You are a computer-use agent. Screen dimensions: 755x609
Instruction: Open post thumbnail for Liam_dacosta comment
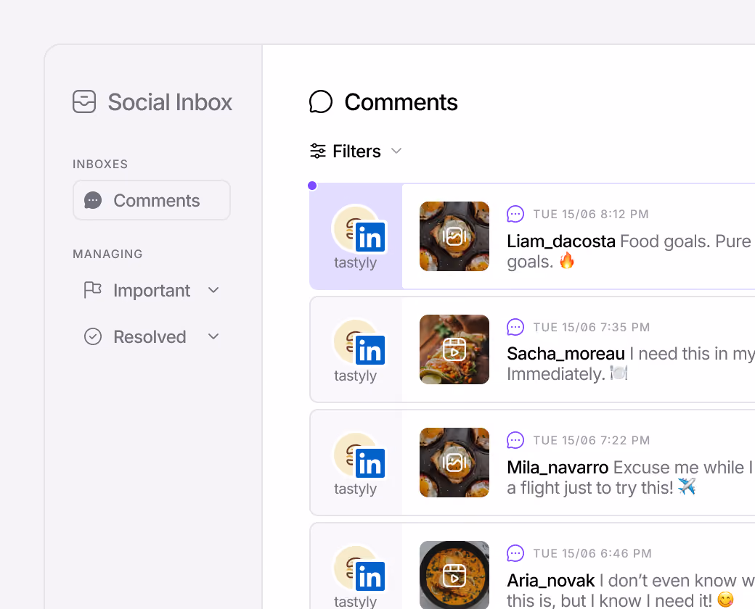click(x=454, y=236)
